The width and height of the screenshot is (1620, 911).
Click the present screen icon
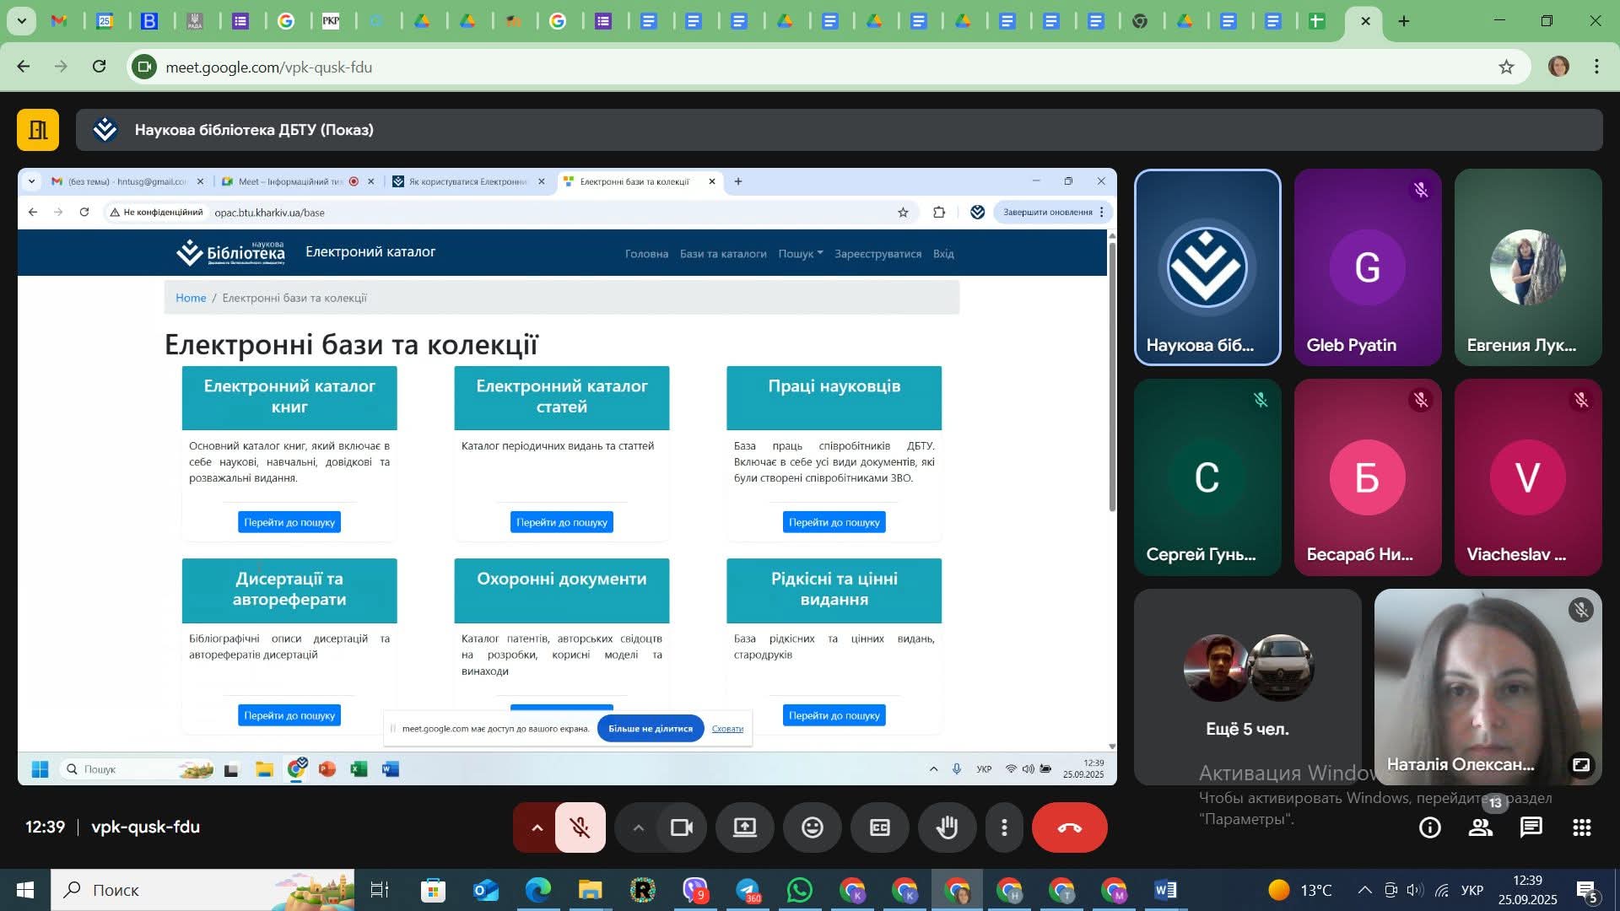click(x=745, y=827)
